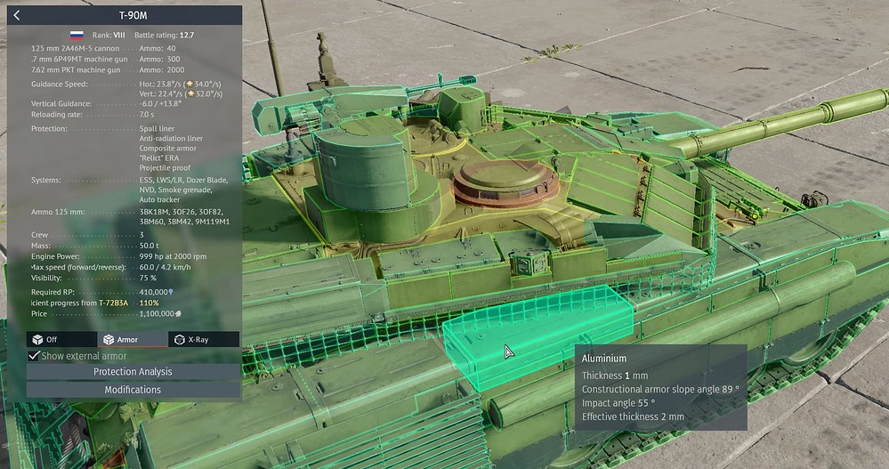Click the Price 1,100,000 value
This screenshot has height=469, width=889.
coord(157,313)
